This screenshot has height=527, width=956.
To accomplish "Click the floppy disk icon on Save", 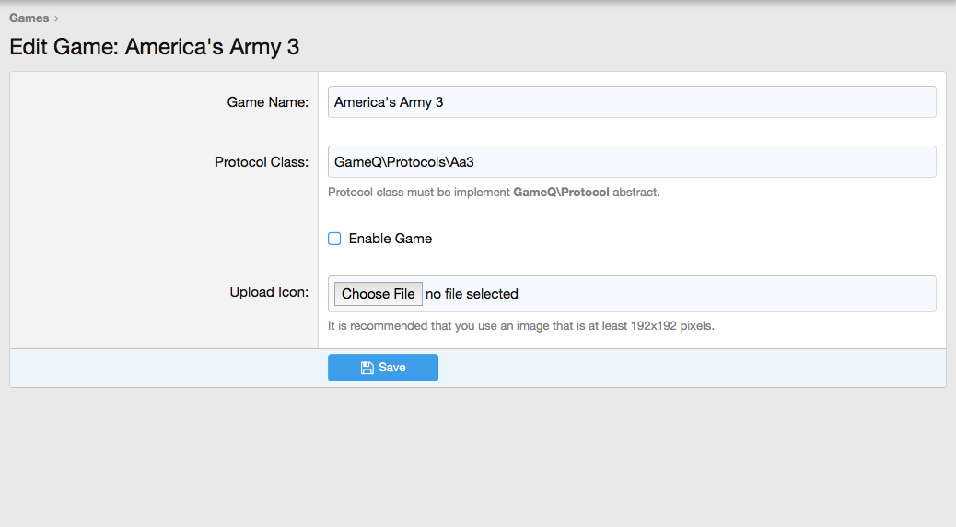I will click(x=367, y=368).
